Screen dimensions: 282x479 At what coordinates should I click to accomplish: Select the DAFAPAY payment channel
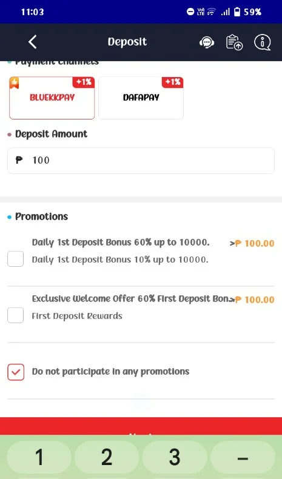pyautogui.click(x=141, y=98)
